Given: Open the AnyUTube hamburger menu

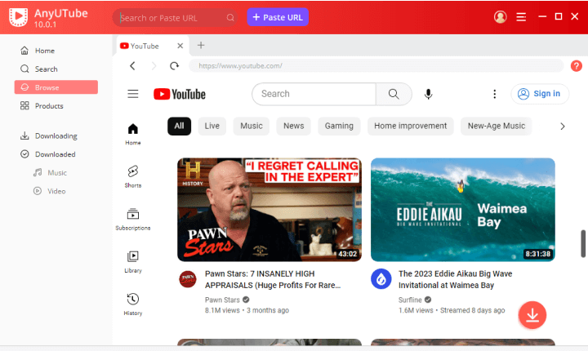Looking at the screenshot, I should pos(521,17).
